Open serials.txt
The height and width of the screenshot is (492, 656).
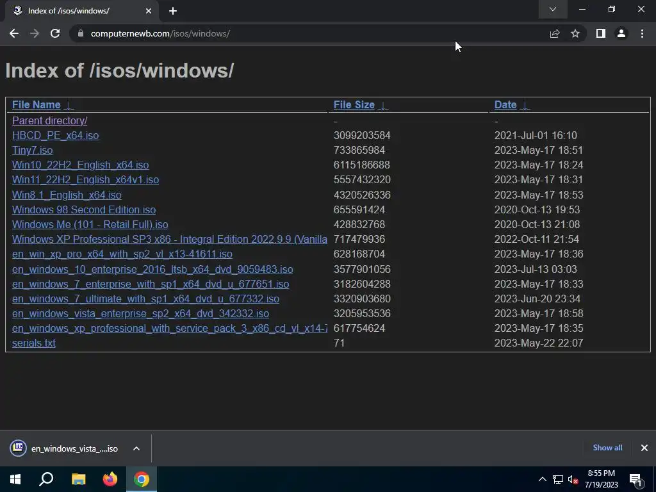34,343
